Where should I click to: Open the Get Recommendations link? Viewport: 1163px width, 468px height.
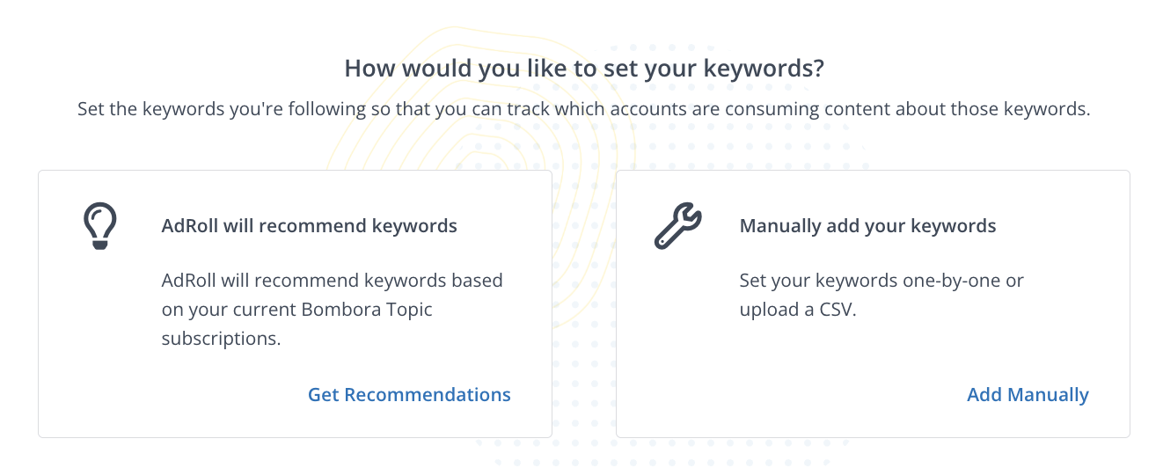tap(409, 395)
